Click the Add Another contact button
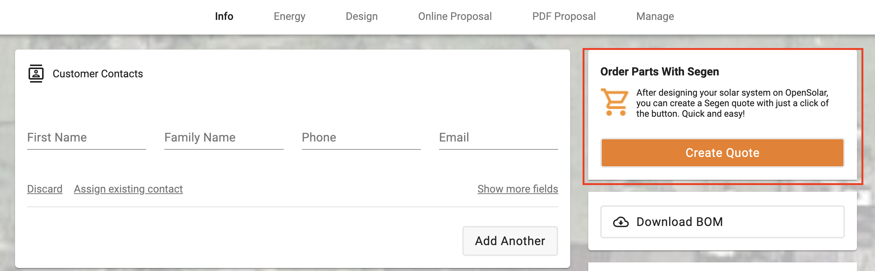Screen dimensions: 875x271 tap(510, 241)
